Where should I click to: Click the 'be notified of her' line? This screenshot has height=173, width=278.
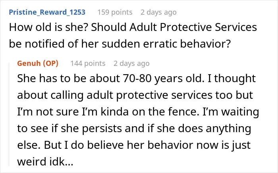(54, 44)
